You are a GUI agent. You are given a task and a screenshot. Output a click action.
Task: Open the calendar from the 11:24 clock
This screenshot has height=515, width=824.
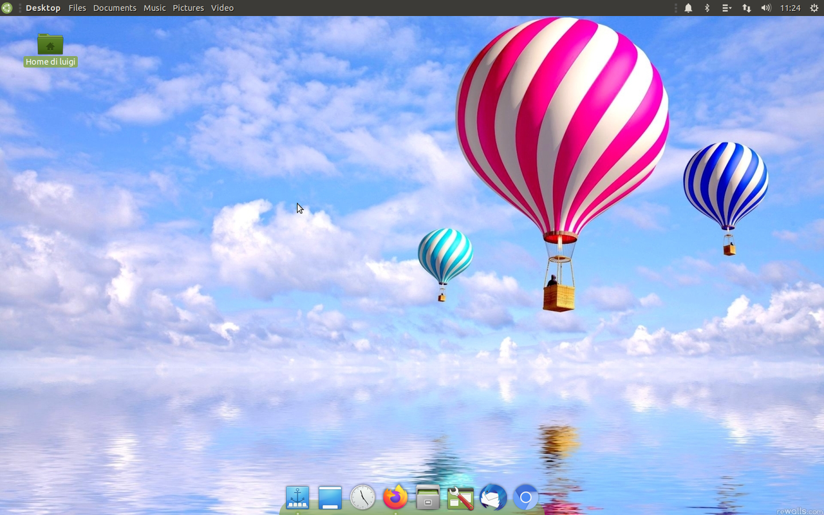(x=790, y=8)
